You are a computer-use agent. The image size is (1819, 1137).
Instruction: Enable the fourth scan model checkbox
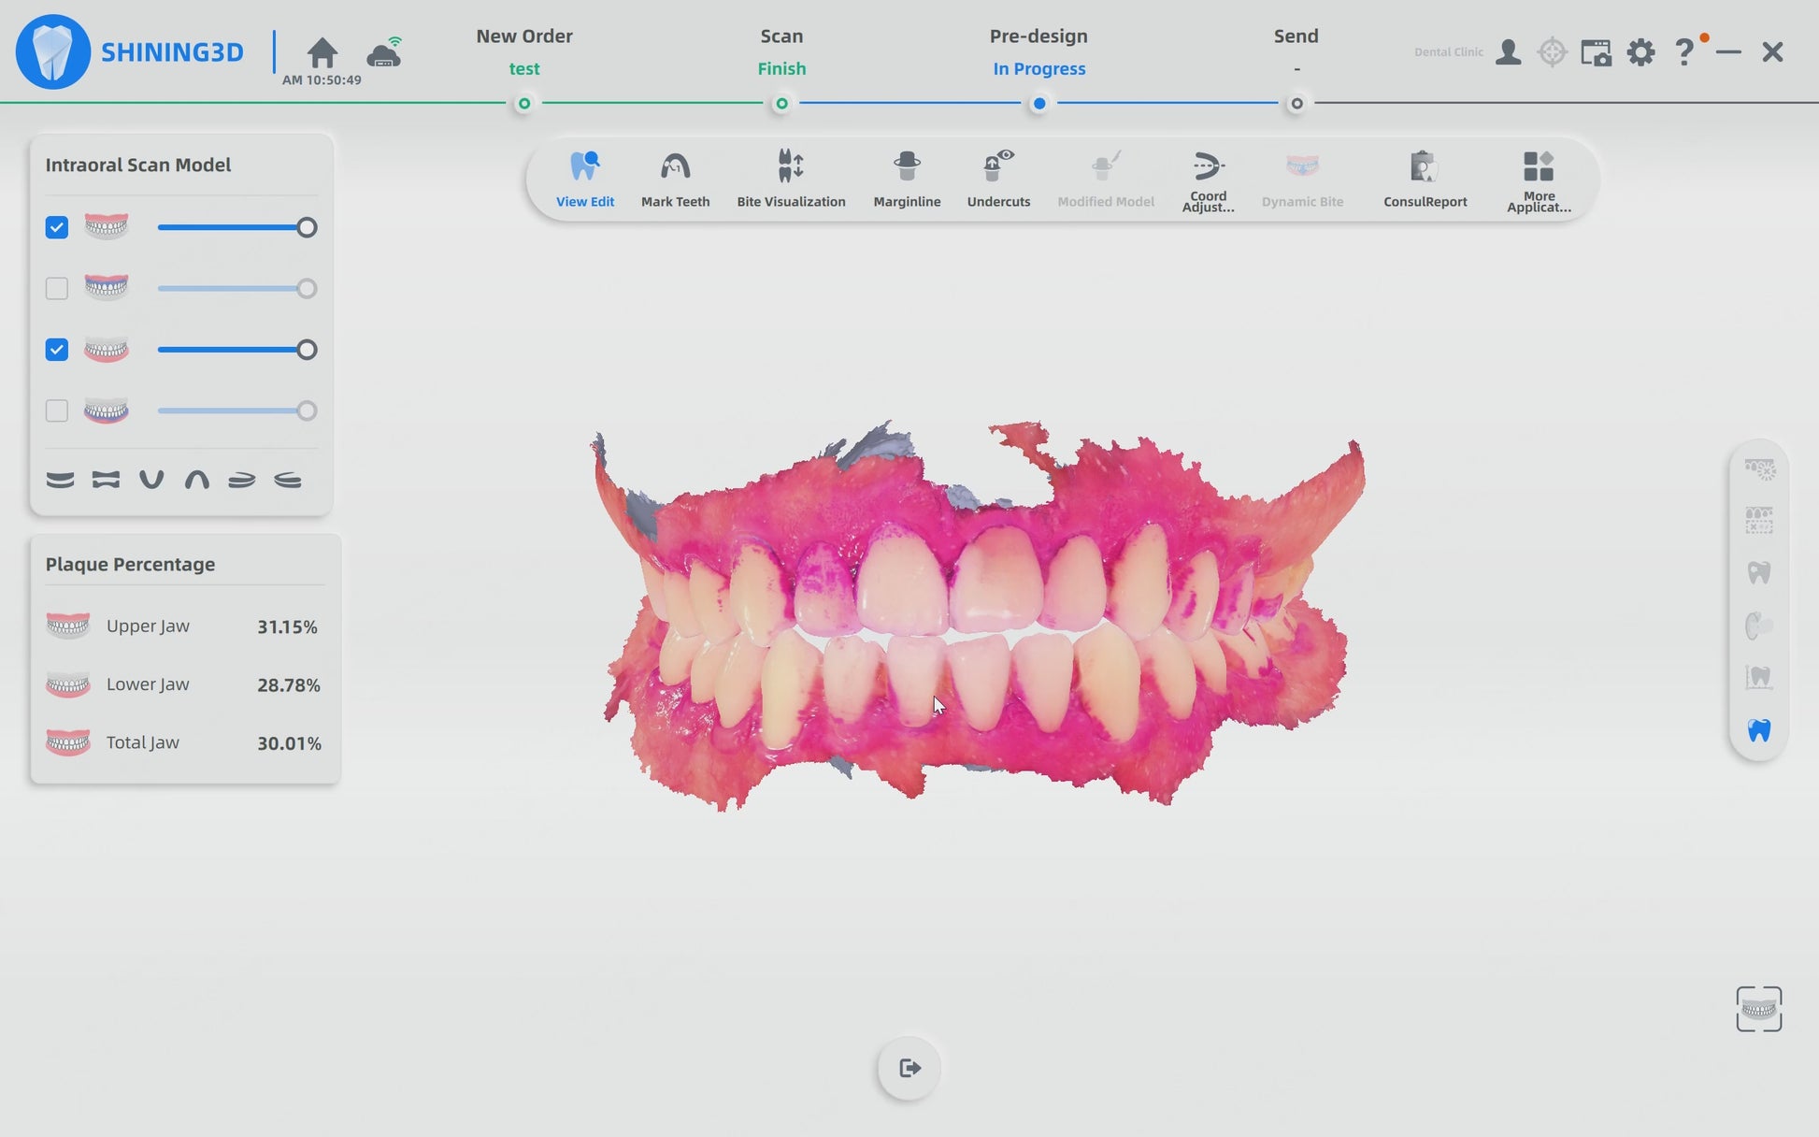click(57, 410)
